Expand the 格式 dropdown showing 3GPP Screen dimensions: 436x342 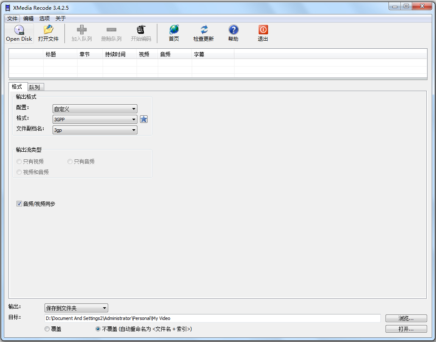[95, 119]
